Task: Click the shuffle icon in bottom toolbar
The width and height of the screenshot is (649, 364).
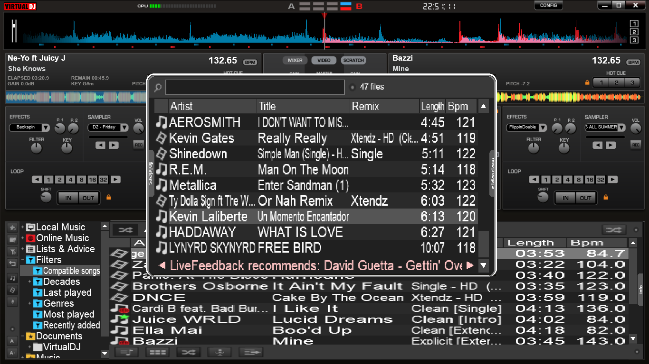Action: coord(188,352)
